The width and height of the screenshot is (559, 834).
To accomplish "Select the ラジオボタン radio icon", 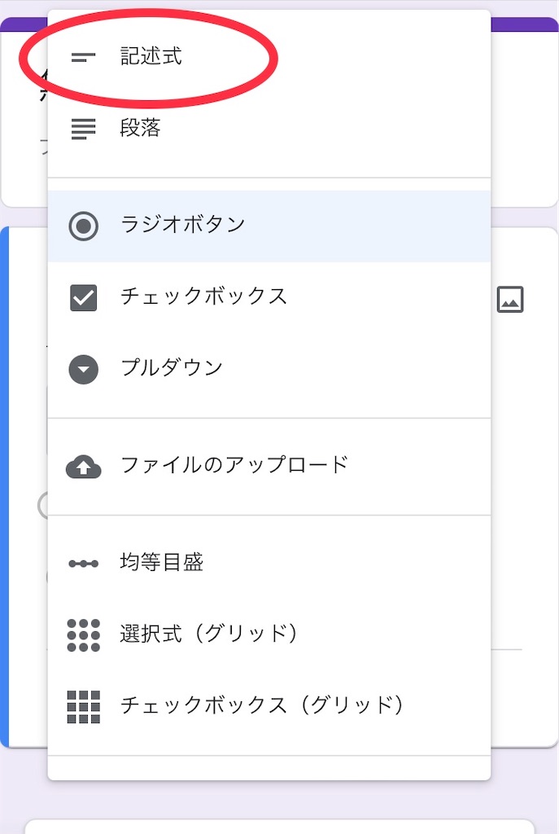I will tap(82, 226).
